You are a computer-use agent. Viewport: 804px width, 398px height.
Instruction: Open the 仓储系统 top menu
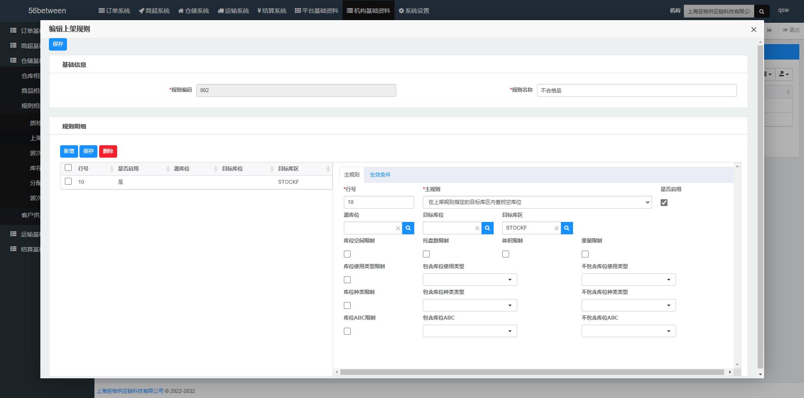pos(194,11)
